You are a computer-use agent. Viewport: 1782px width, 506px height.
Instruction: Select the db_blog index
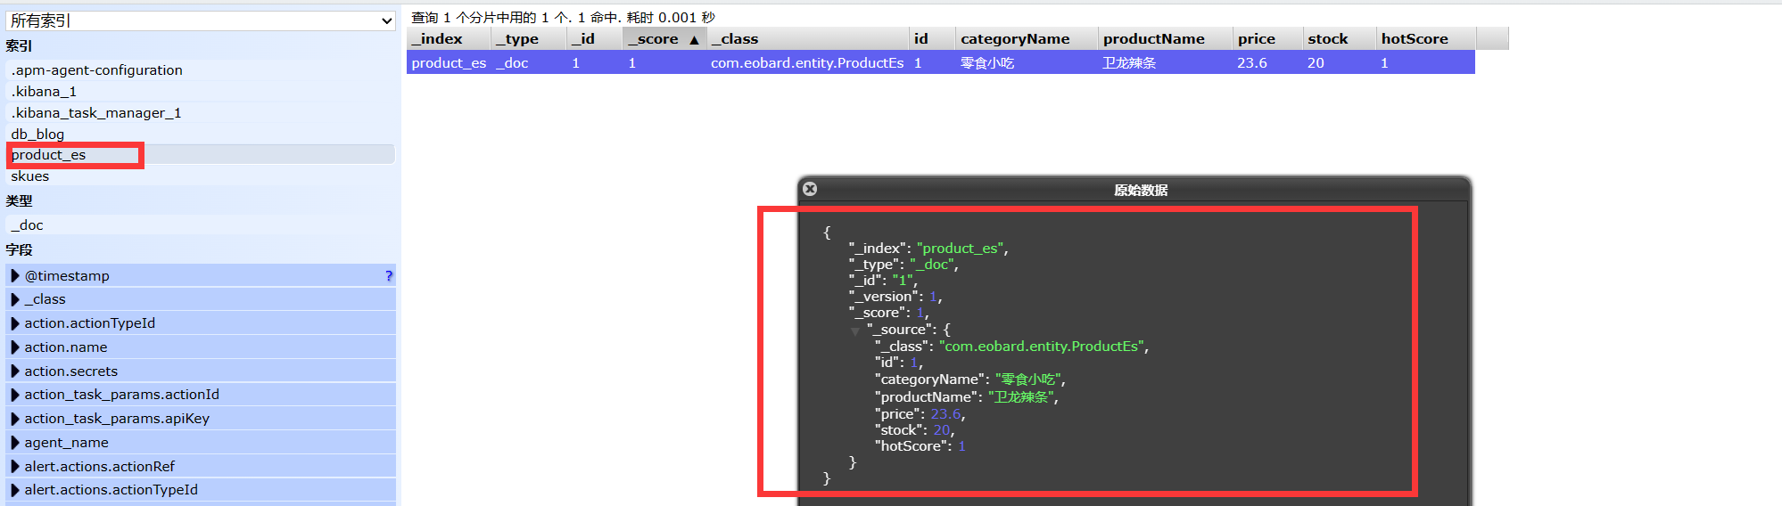[37, 135]
